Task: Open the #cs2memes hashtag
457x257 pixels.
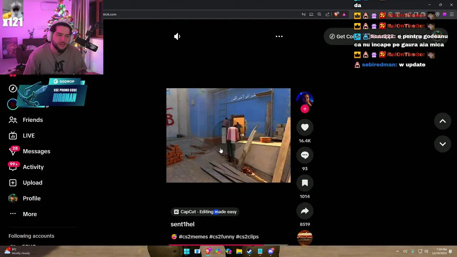Action: click(x=193, y=237)
